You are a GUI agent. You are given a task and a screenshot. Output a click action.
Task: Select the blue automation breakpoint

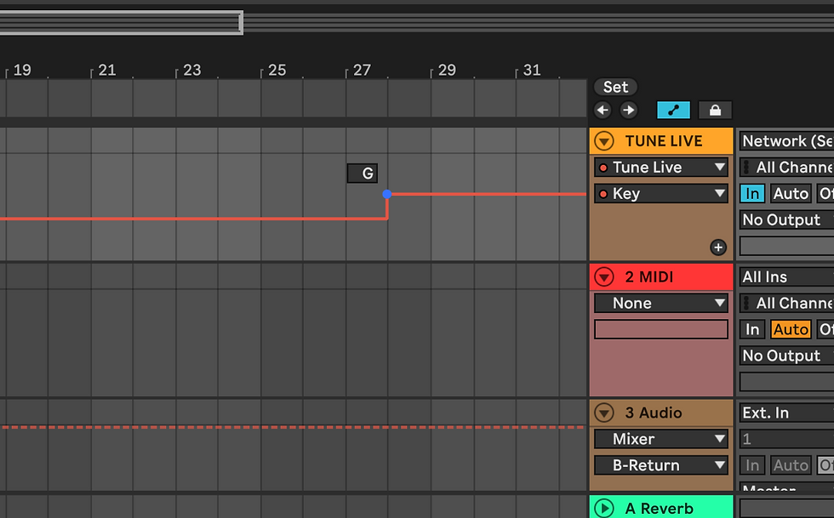tap(387, 194)
